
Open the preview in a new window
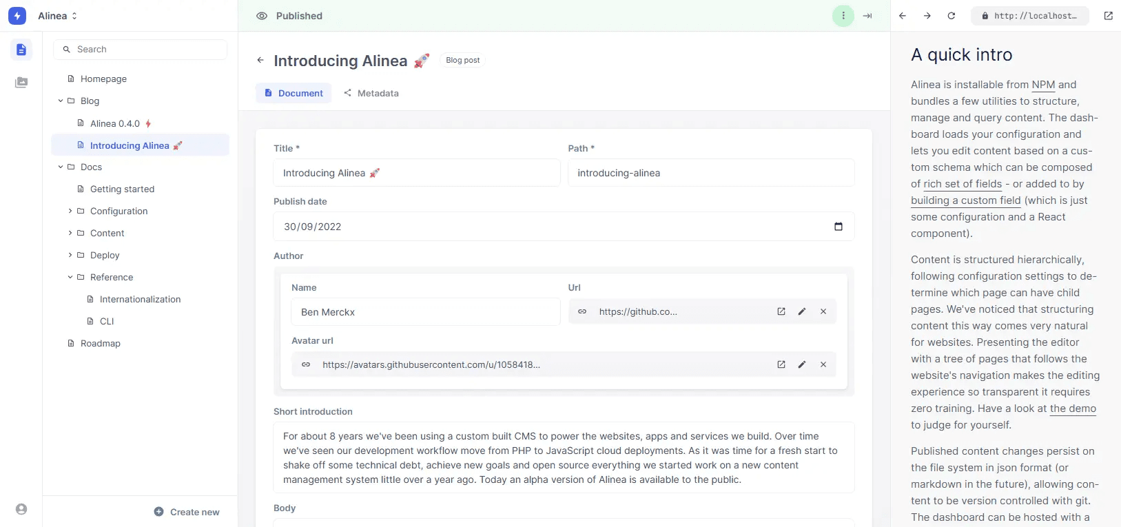[1108, 16]
